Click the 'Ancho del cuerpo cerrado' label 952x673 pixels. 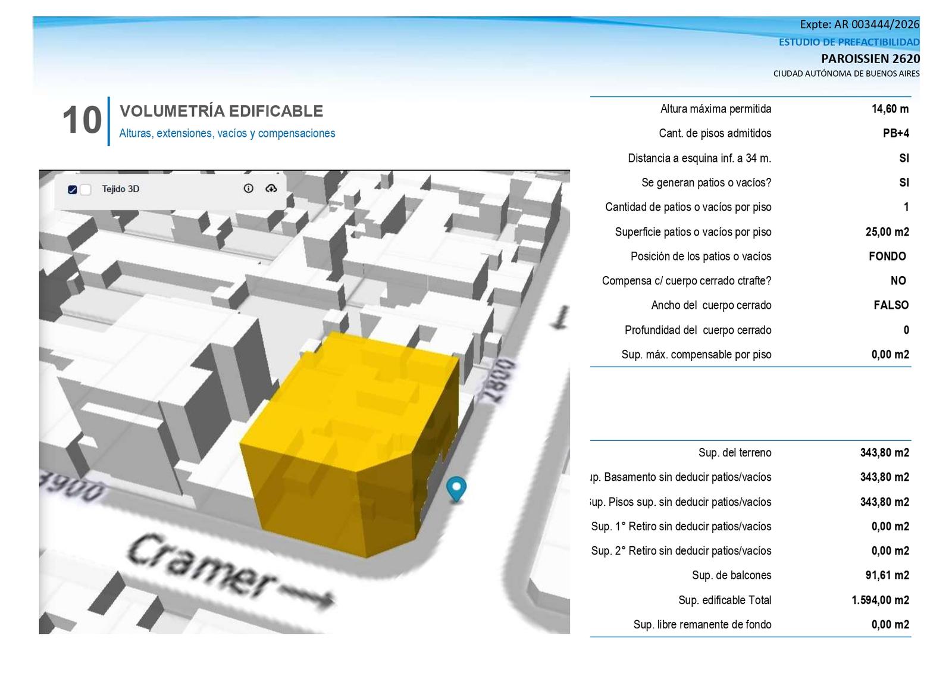coord(711,305)
